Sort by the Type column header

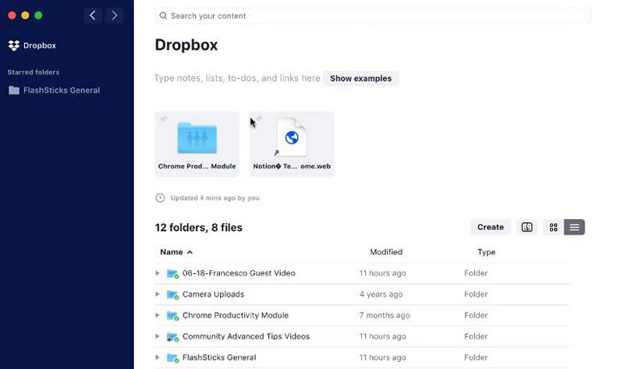point(486,252)
